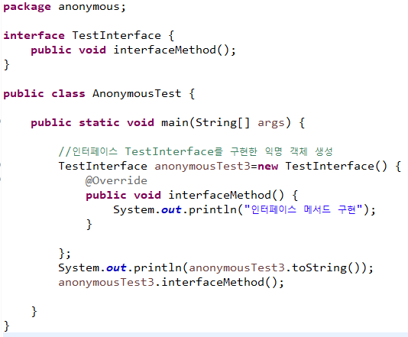
Task: Click the 'args' parameter name
Action: tap(271, 123)
